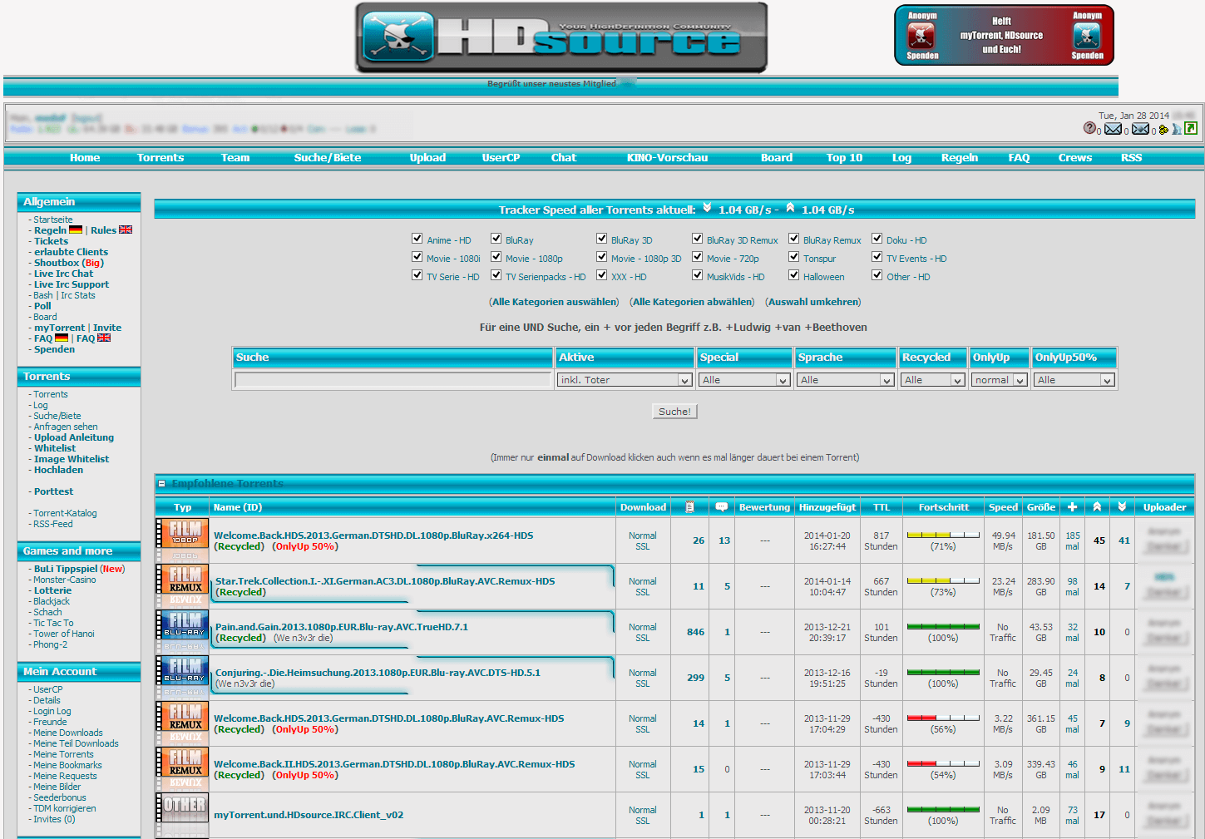Open the Chat navigation item
The height and width of the screenshot is (839, 1205).
(x=564, y=157)
